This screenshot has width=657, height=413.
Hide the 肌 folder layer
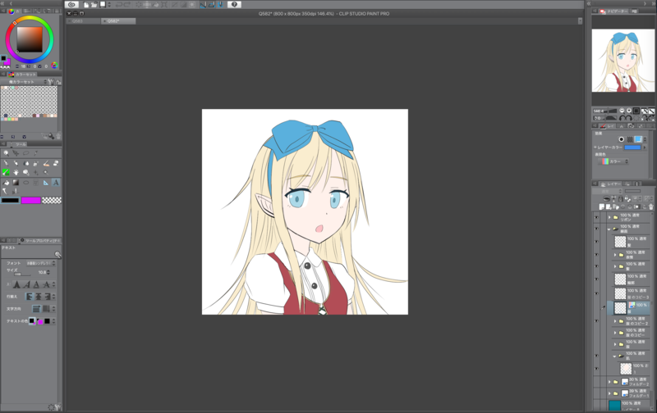click(x=596, y=356)
